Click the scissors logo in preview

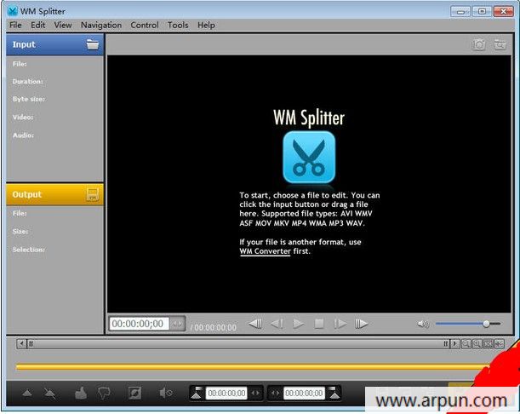[308, 158]
